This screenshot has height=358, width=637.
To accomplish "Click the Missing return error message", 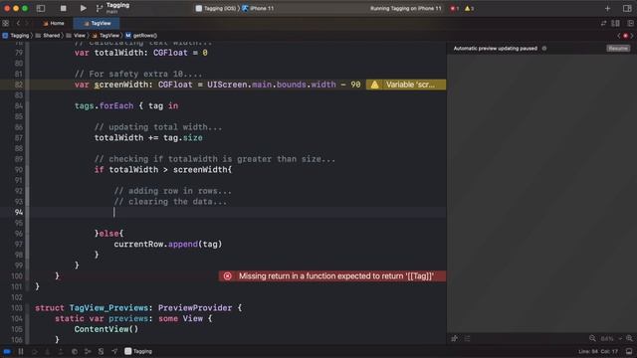I will click(335, 276).
